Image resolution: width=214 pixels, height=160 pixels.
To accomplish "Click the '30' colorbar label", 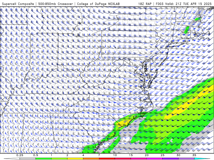I will pyautogui.click(x=178, y=155).
